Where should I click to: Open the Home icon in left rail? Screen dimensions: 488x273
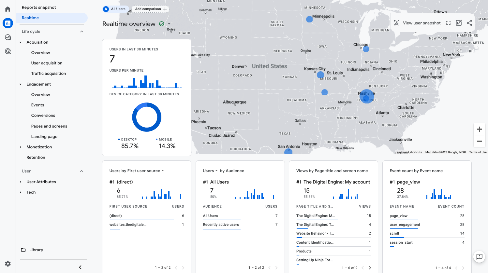pyautogui.click(x=8, y=9)
